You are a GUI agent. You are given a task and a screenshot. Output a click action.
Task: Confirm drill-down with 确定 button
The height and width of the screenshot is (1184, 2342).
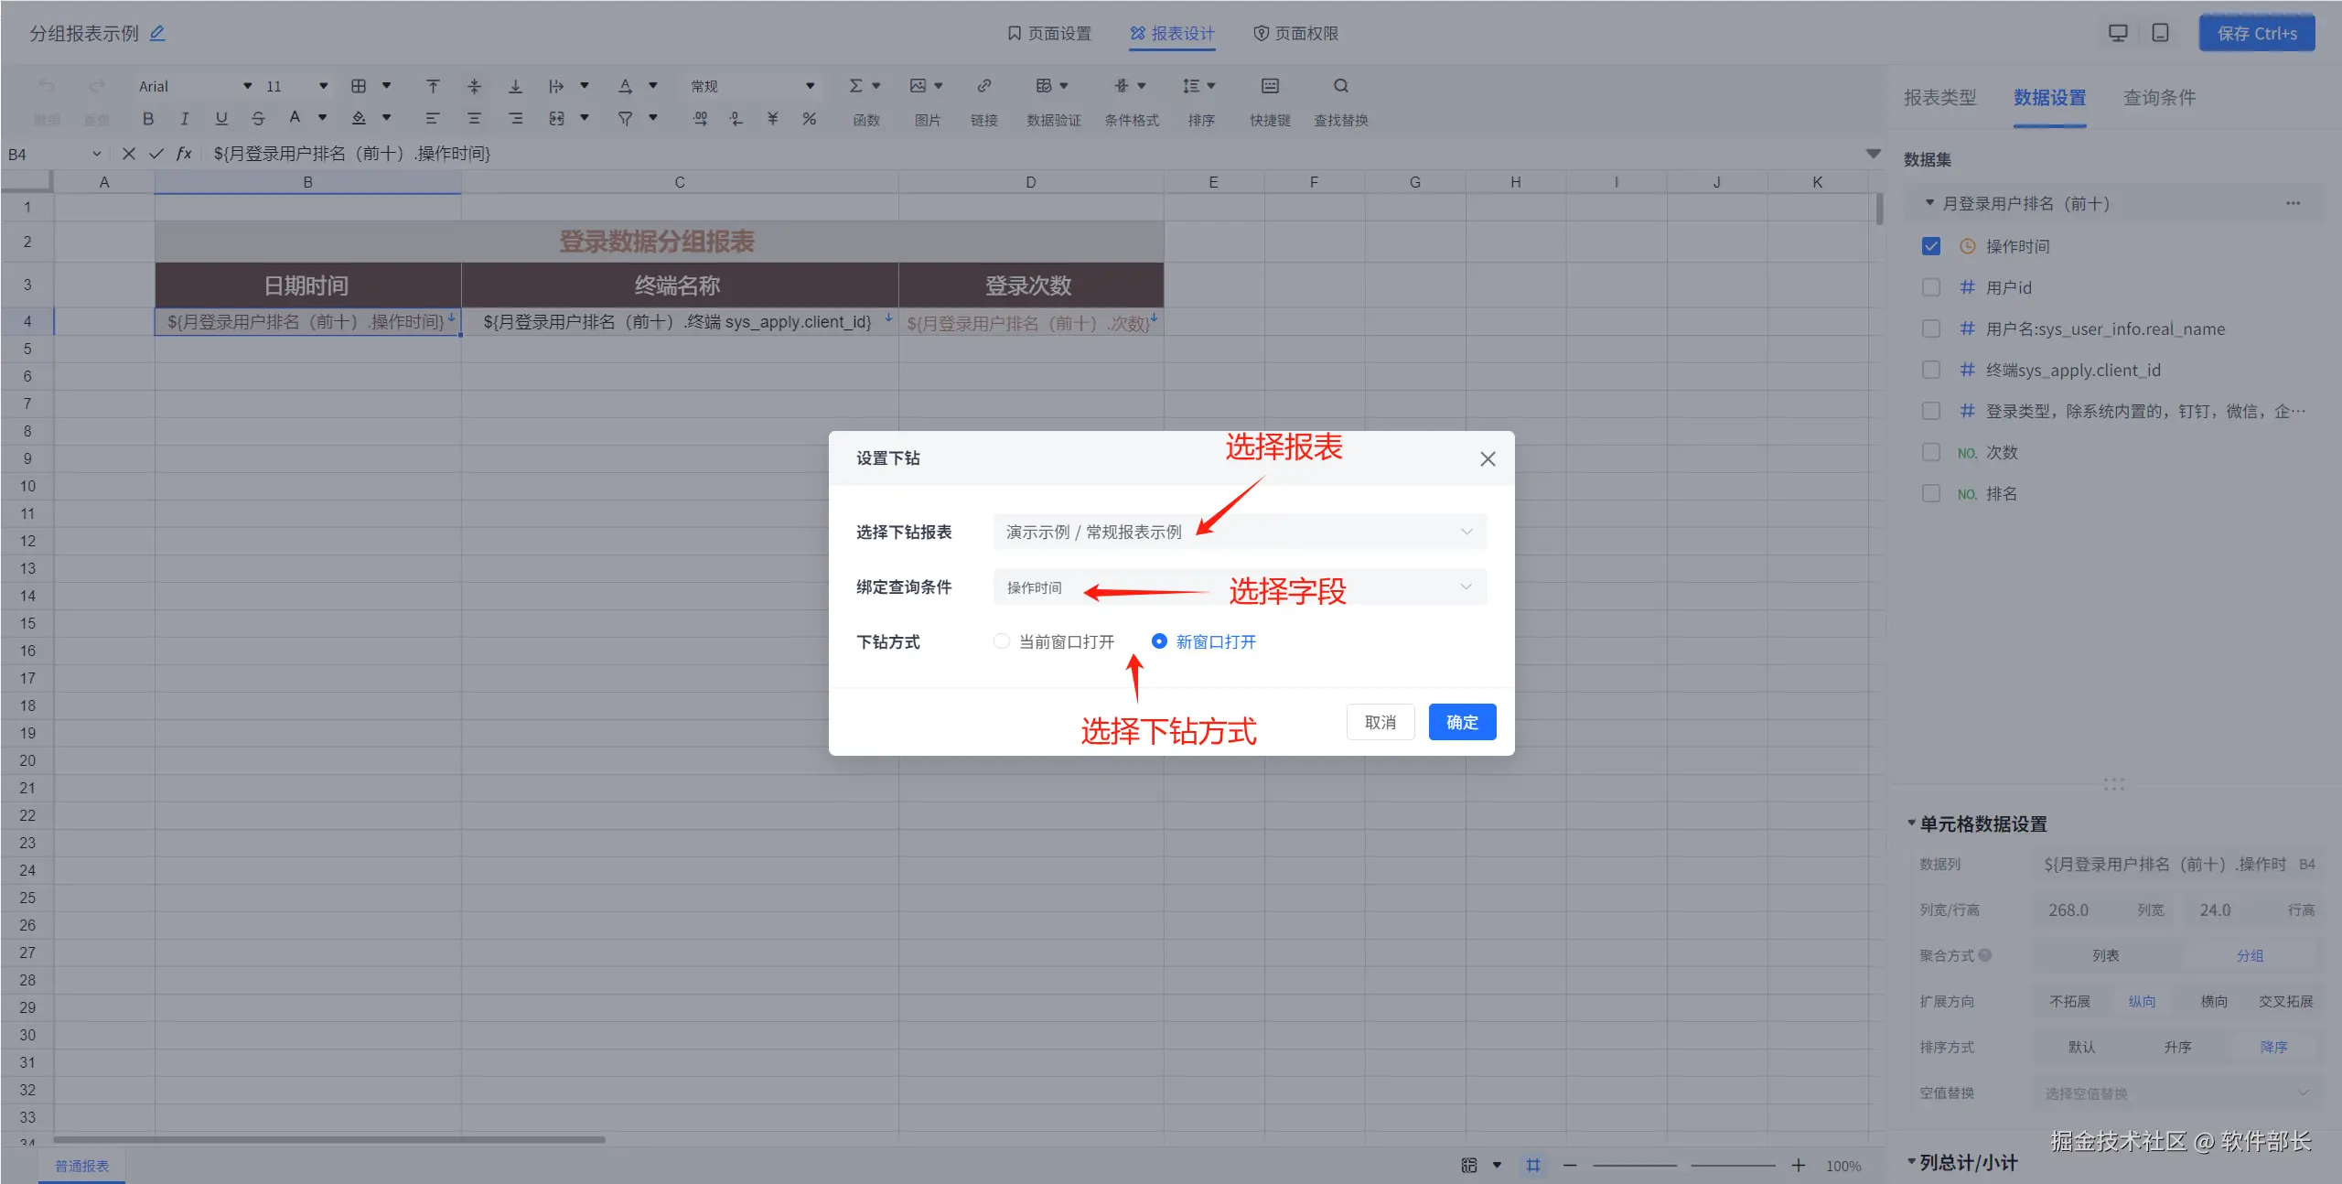[1462, 722]
